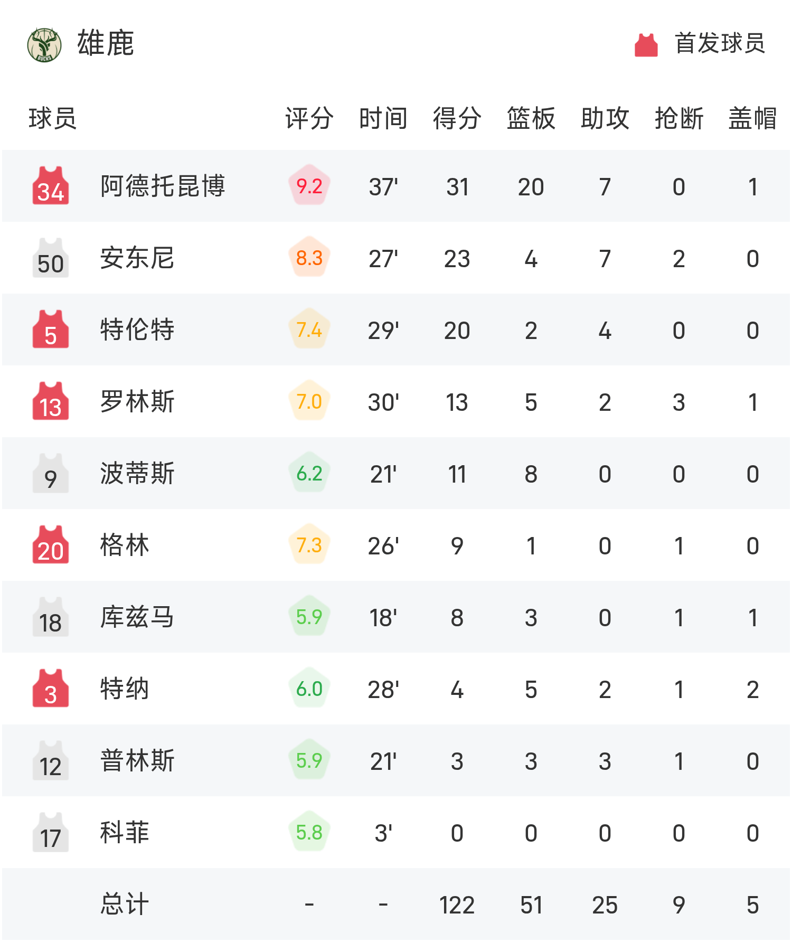This screenshot has width=792, height=942.
Task: Open player 阿德托昆博's profile
Action: [x=163, y=186]
